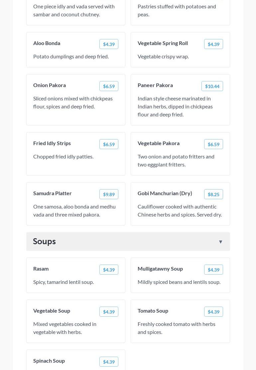Image resolution: width=256 pixels, height=370 pixels.
Task: Click the Onion Pakora $6.59 price tag
Action: [109, 86]
